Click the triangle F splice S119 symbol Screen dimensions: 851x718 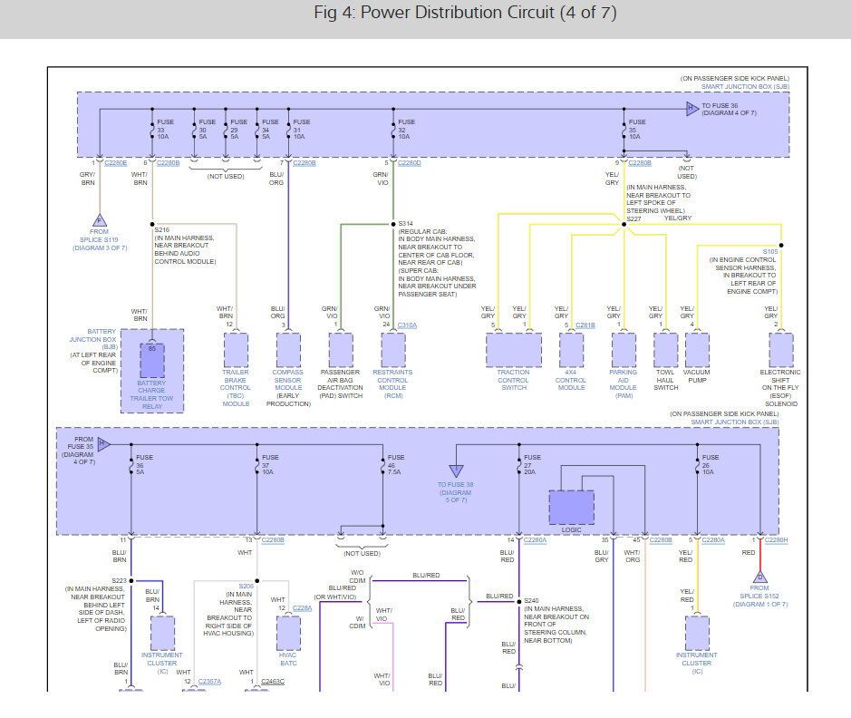click(100, 220)
